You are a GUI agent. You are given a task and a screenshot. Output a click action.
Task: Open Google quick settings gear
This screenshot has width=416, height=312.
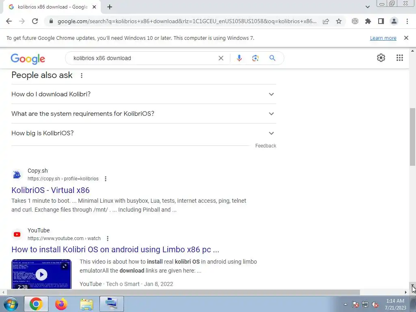(381, 58)
